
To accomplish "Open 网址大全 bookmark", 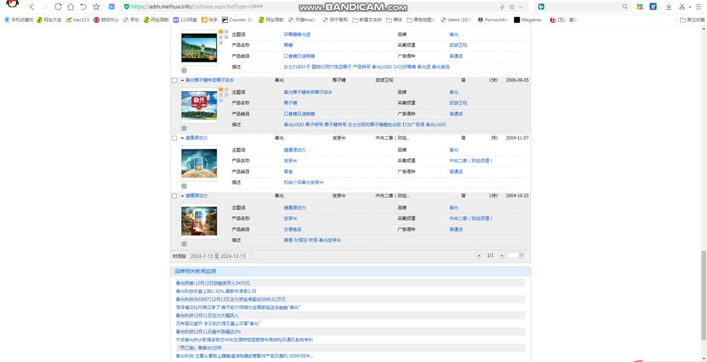I will point(49,20).
